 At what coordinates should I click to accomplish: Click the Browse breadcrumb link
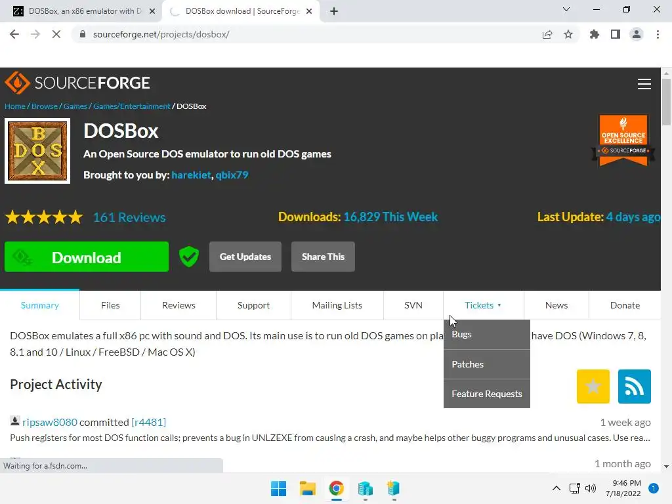point(45,106)
